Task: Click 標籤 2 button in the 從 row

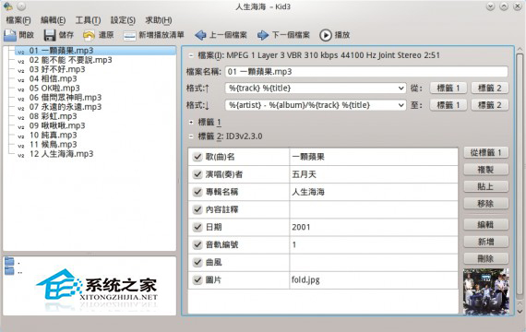Action: tap(489, 89)
